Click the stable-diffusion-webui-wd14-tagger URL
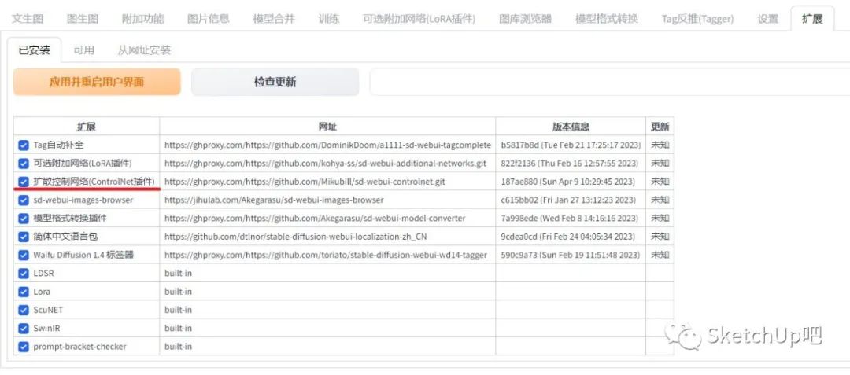 [326, 255]
